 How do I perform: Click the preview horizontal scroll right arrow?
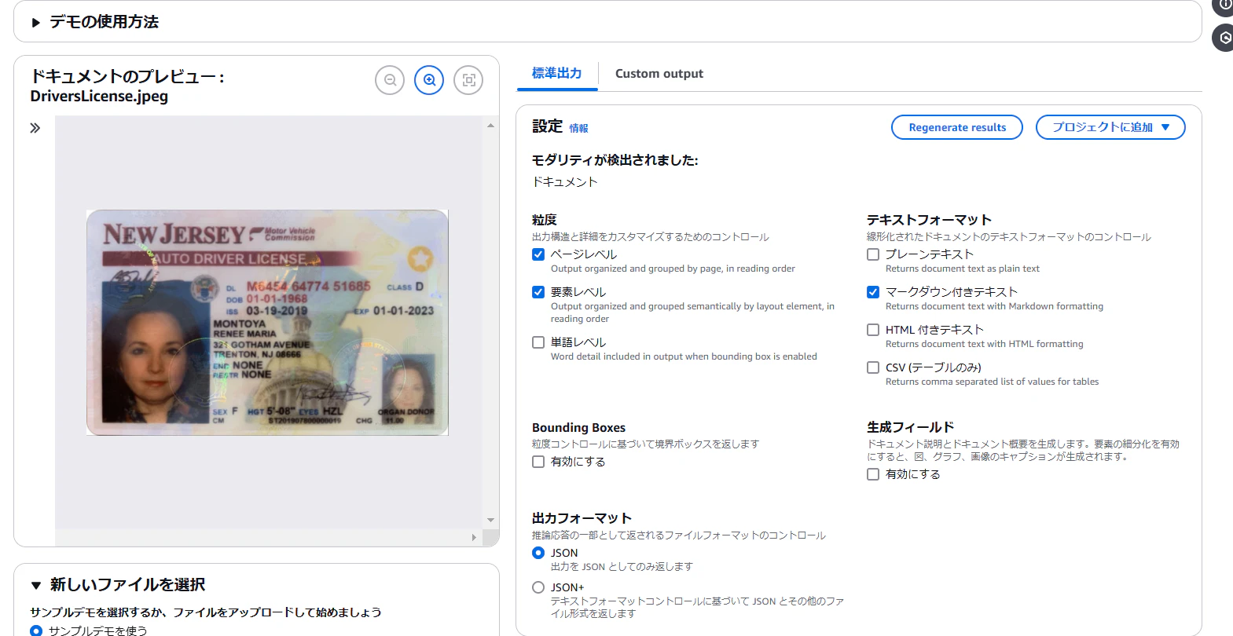tap(474, 538)
